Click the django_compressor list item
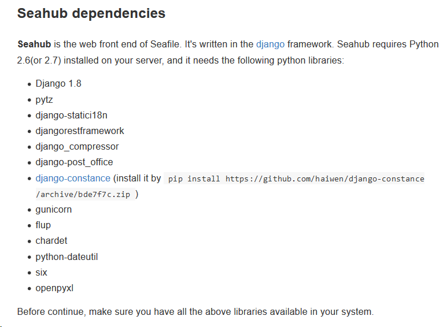The width and height of the screenshot is (443, 327). [x=77, y=147]
